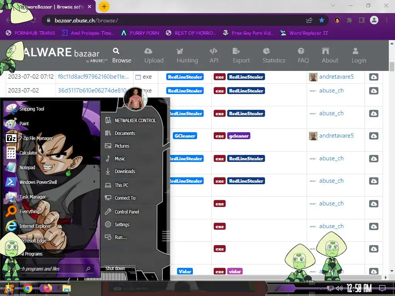Viewport: 395px width, 296px height.
Task: Open the notification center icon
Action: pos(382,288)
